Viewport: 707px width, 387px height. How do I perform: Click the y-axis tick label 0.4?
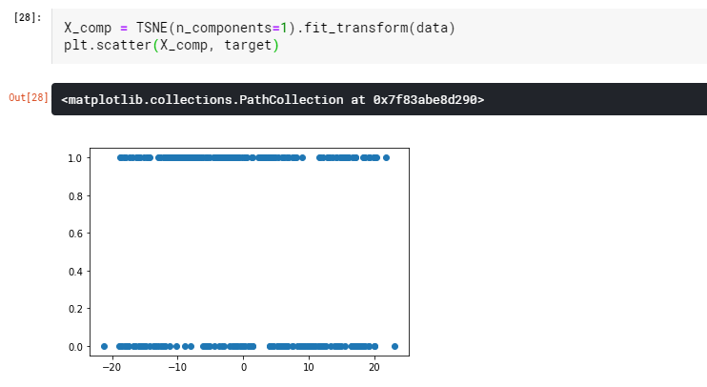pyautogui.click(x=75, y=272)
